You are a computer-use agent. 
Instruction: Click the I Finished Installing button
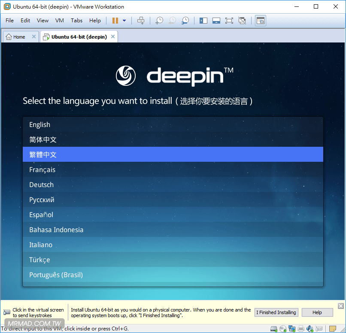pos(276,312)
